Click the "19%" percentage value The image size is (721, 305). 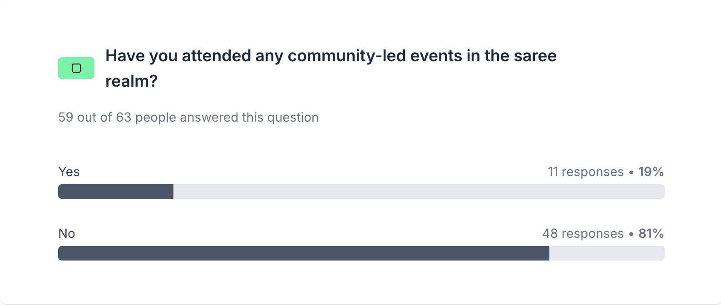coord(651,172)
